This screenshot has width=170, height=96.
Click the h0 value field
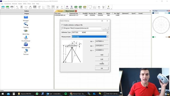[x=102, y=46]
